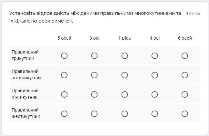
Task: Select 4 осі for Правильний чотирикутник
Action: point(155,75)
